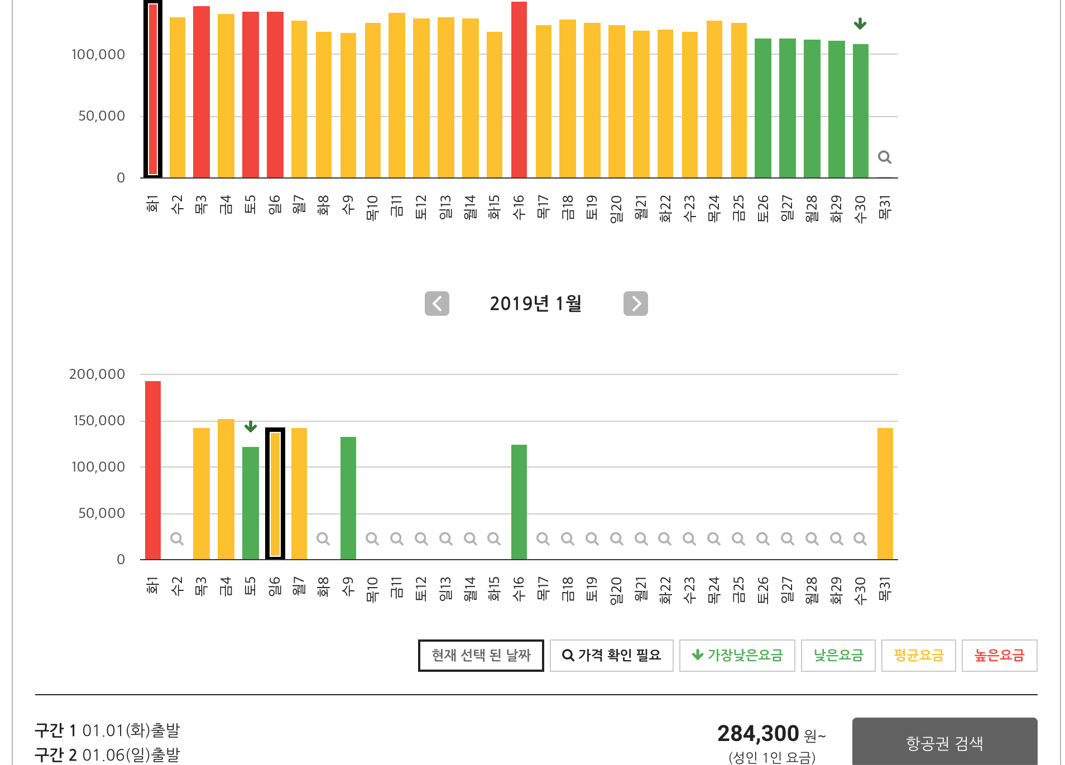
Task: Select the green 수16 bar in bottom chart
Action: pos(519,501)
